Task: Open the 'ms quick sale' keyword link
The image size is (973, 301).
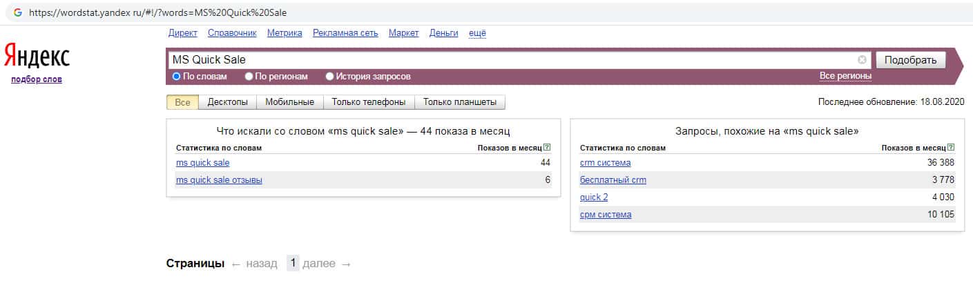Action: click(203, 163)
